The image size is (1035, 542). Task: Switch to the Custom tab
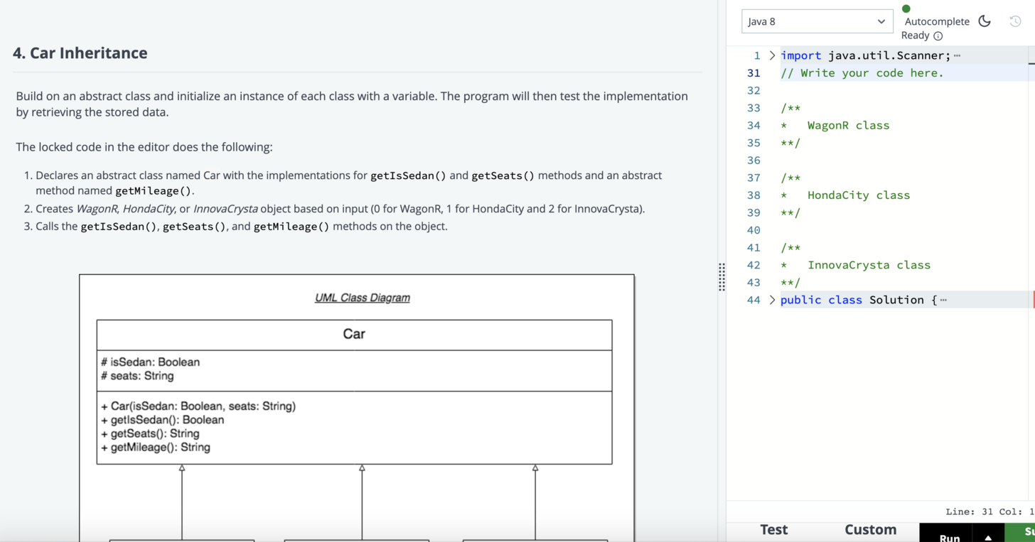point(870,530)
